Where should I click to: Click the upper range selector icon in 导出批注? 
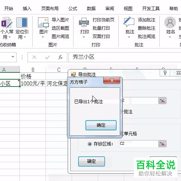tap(162, 101)
